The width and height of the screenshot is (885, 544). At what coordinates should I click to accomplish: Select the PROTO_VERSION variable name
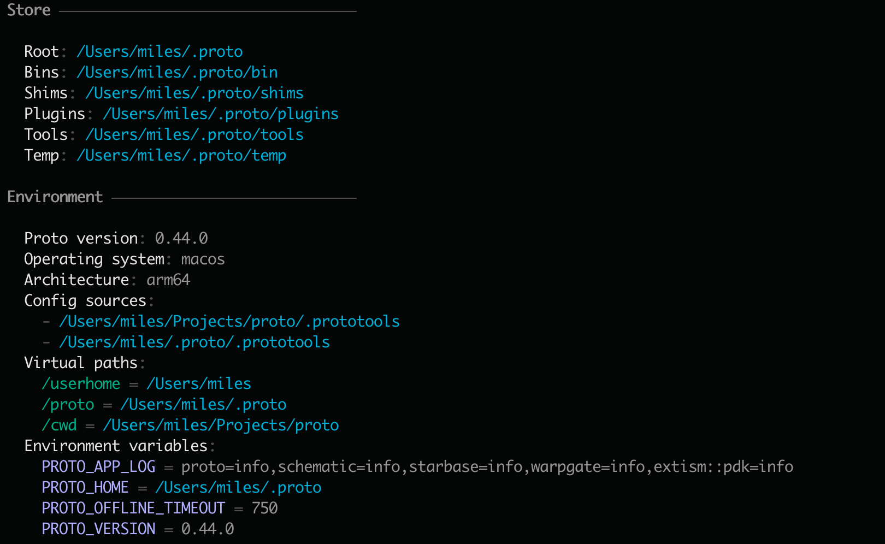[x=98, y=529]
